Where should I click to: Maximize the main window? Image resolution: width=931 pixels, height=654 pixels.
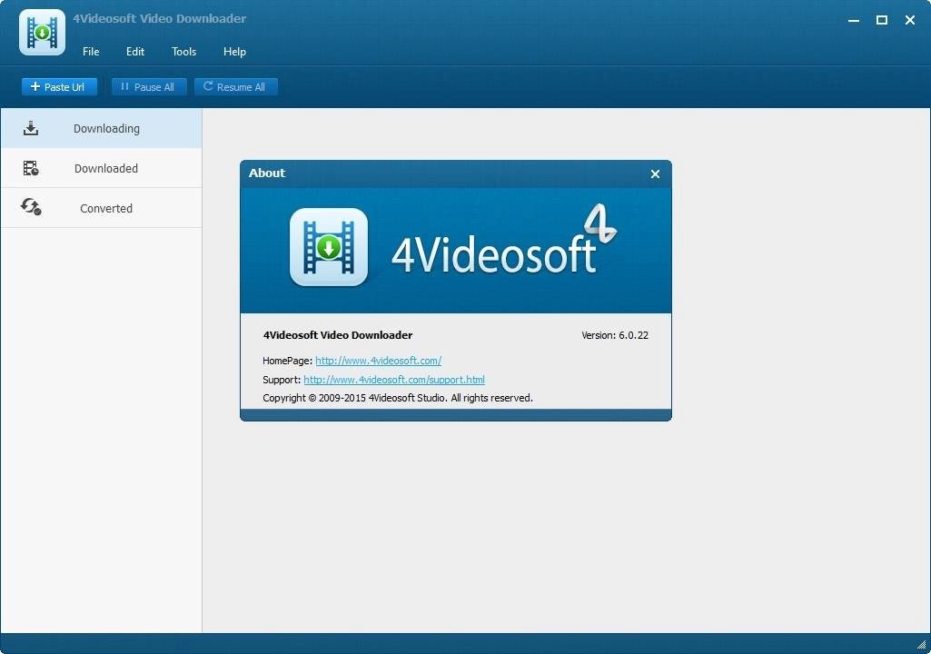tap(882, 20)
